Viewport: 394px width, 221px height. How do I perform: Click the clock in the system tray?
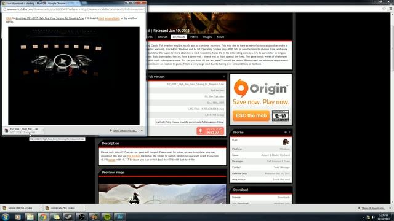(x=384, y=217)
